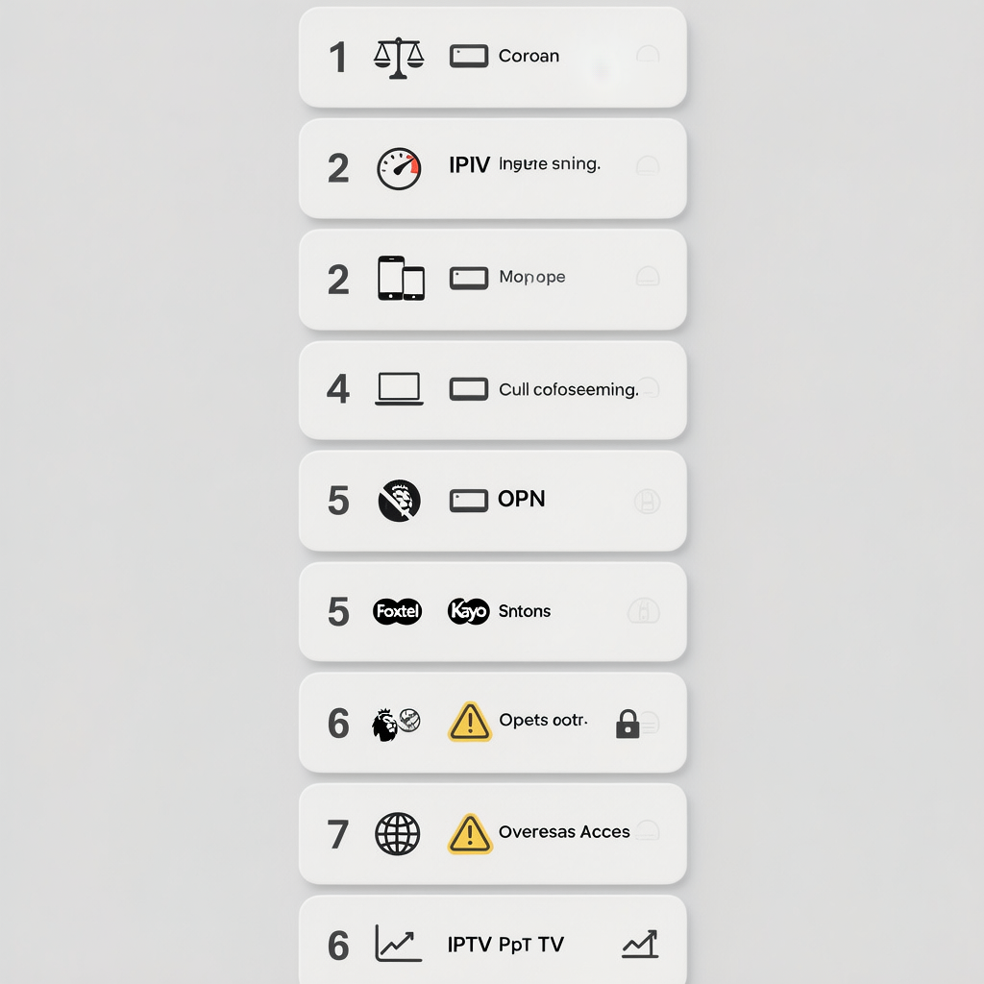Open the Cull cofoseeming row
The width and height of the screenshot is (984, 984).
click(493, 390)
